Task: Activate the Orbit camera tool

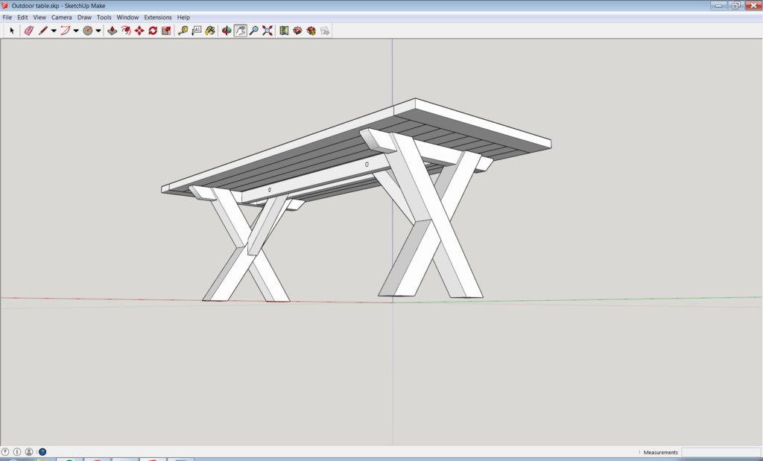Action: 227,31
